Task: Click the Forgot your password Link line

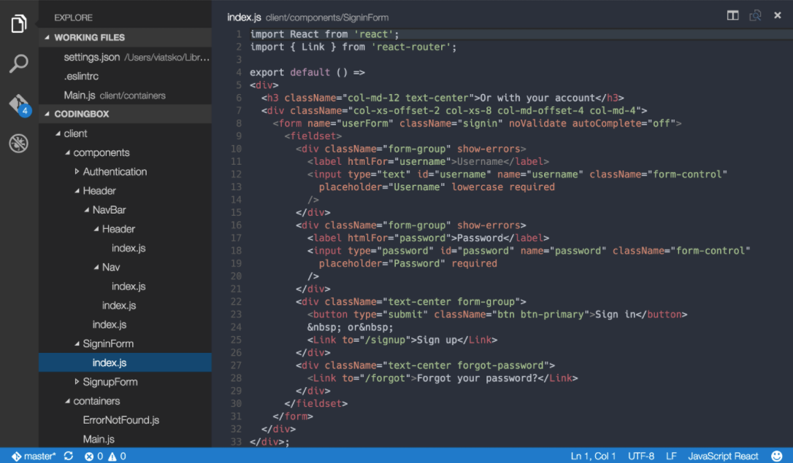Action: [442, 378]
